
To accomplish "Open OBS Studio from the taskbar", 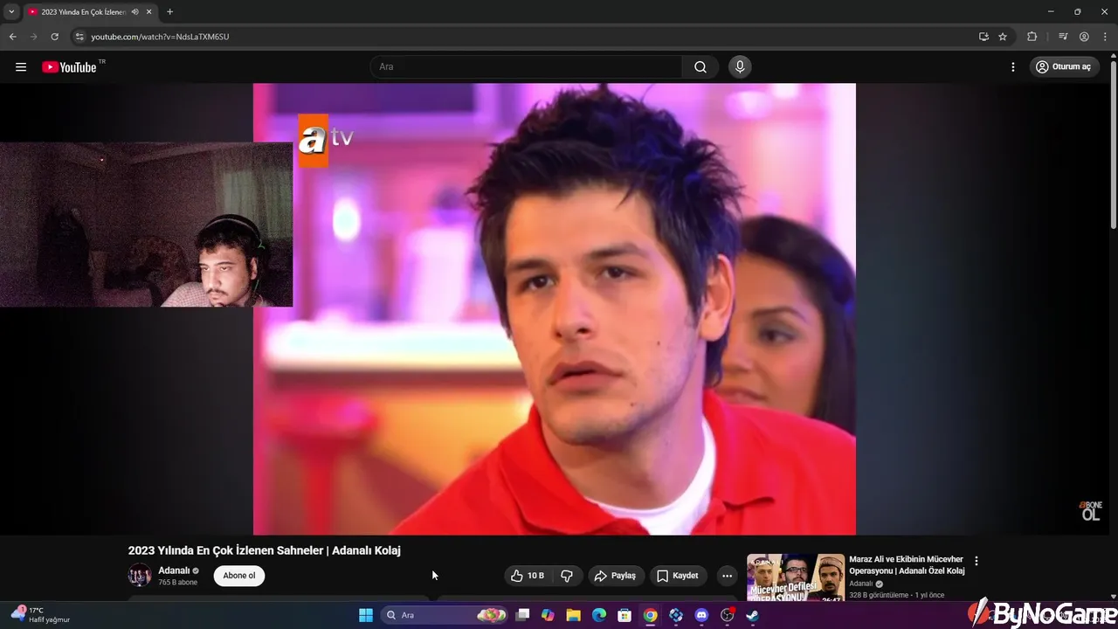I will click(727, 615).
